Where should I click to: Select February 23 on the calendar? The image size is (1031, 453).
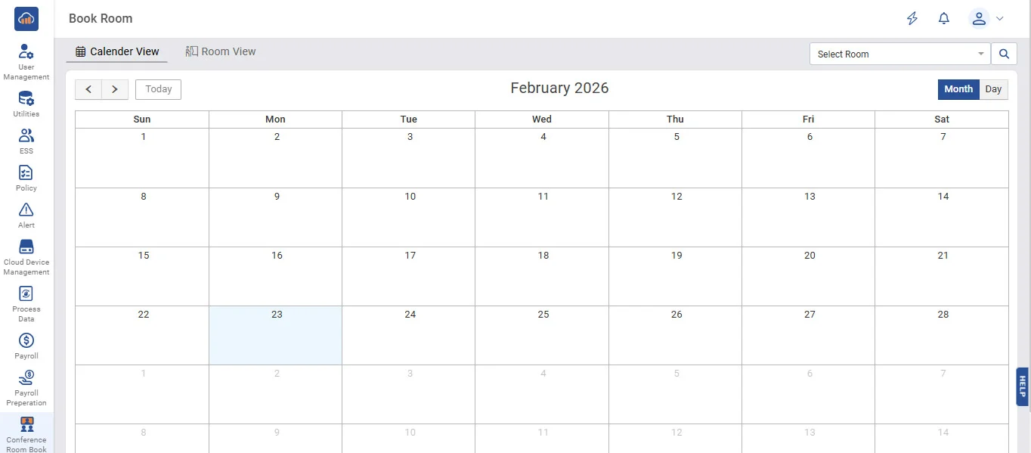tap(276, 335)
